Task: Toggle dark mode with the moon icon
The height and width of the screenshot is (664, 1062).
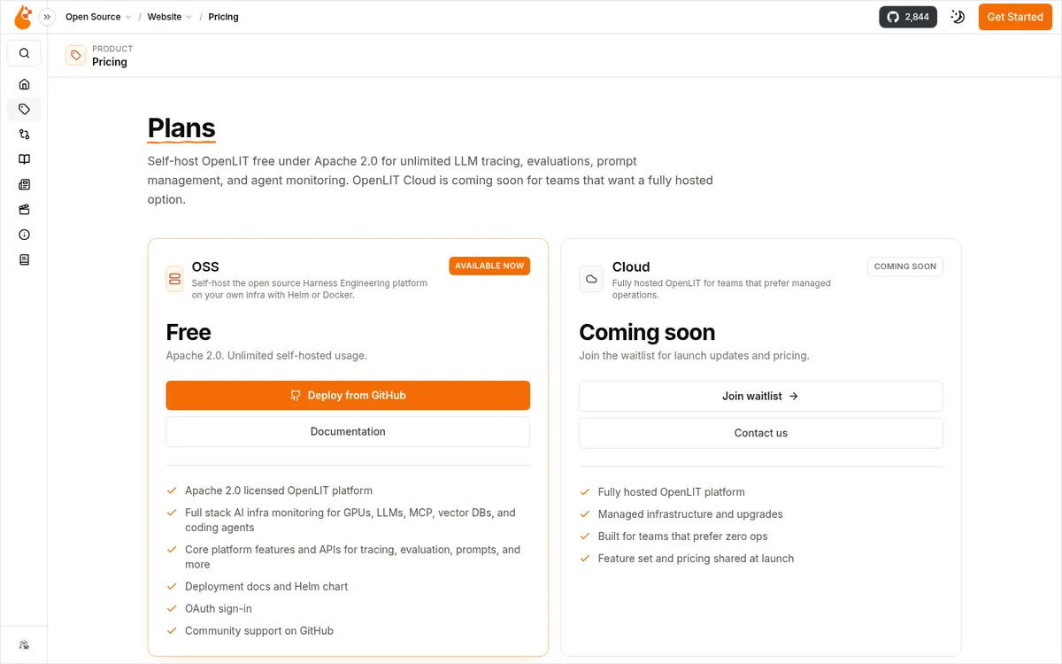Action: click(x=958, y=17)
